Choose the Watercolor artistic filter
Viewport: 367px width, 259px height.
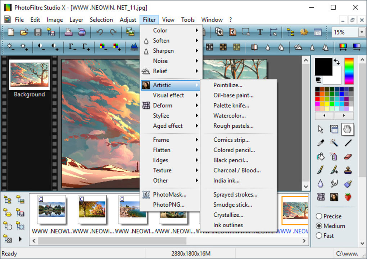point(230,115)
